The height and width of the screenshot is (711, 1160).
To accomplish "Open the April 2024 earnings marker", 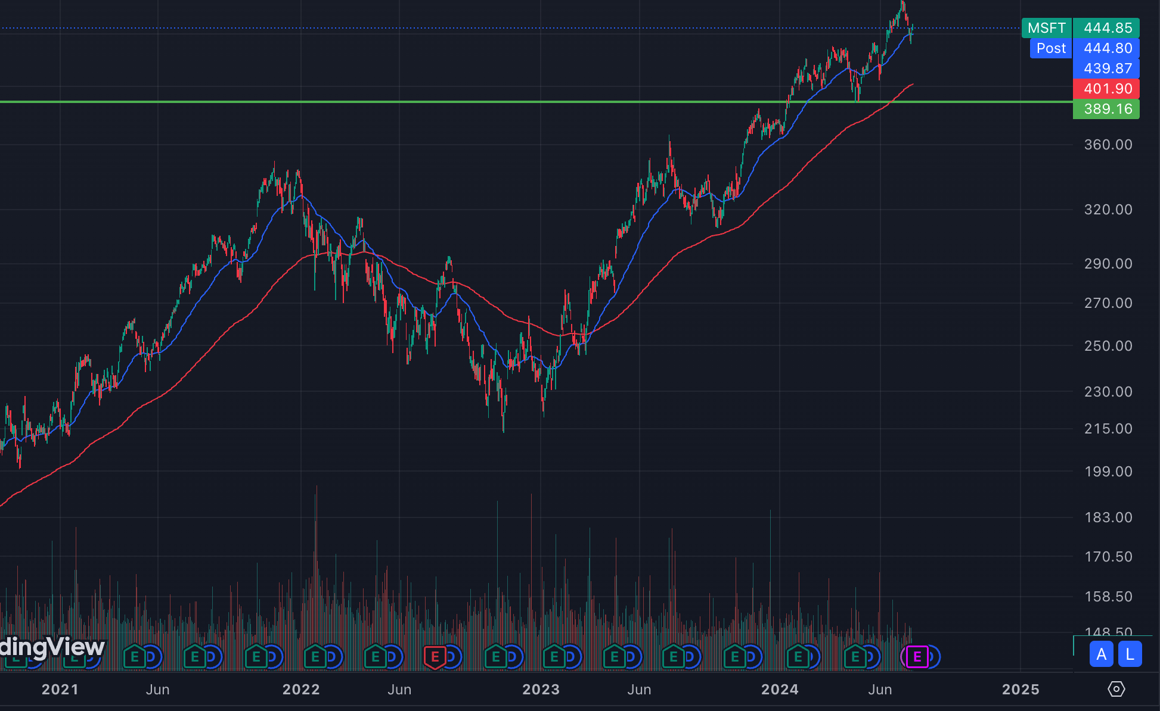I will (x=855, y=657).
